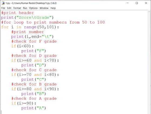Image resolution: width=151 pixels, height=114 pixels.
Task: Click the '#print header' comment line
Action: coord(18,13)
